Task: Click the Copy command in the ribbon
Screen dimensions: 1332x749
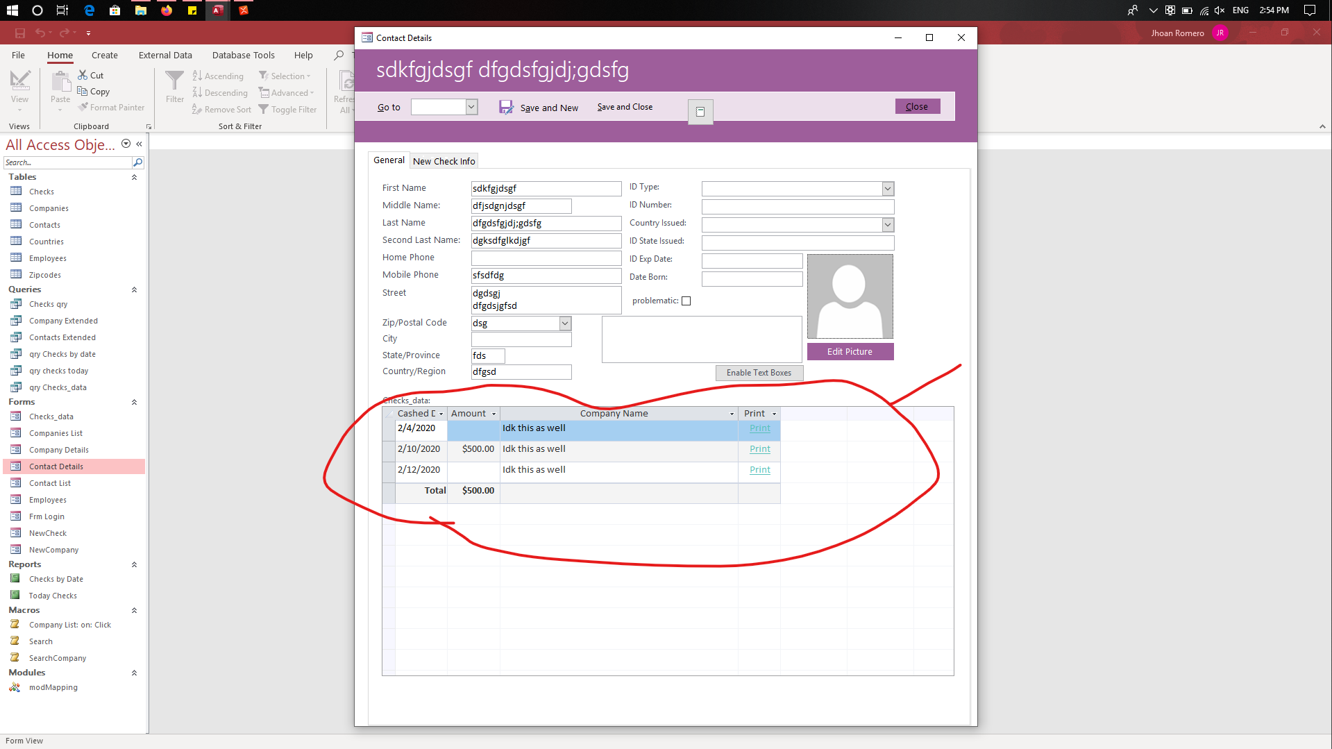Action: pyautogui.click(x=94, y=91)
